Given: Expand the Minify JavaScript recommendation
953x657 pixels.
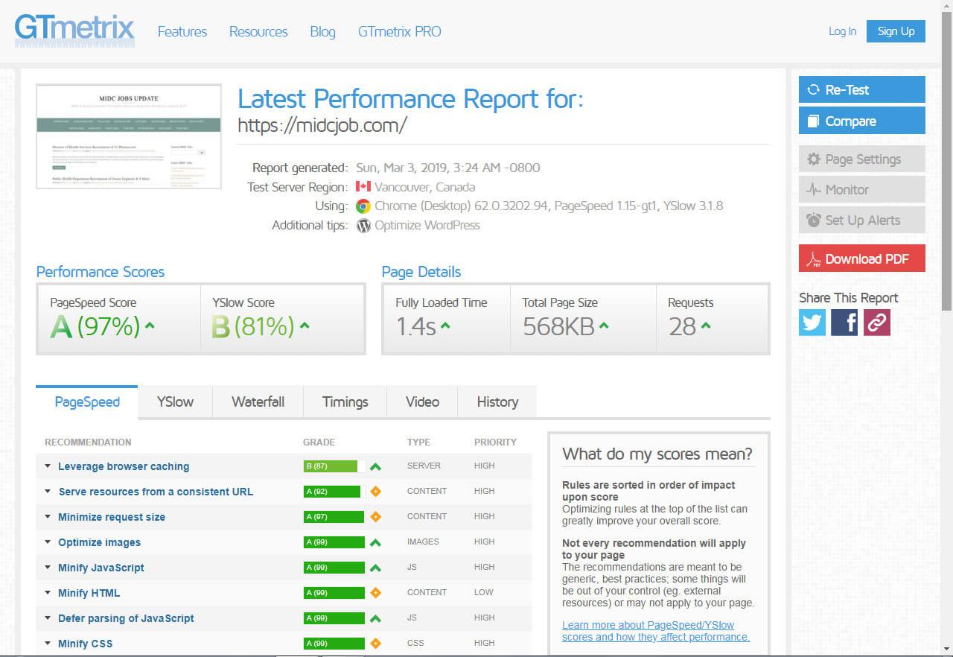Looking at the screenshot, I should [101, 568].
